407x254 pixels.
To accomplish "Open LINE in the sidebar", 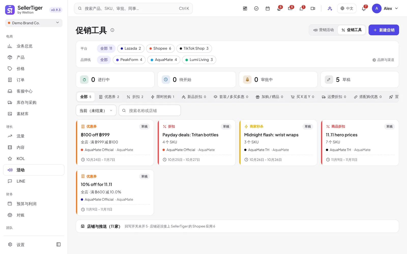I will (34, 181).
